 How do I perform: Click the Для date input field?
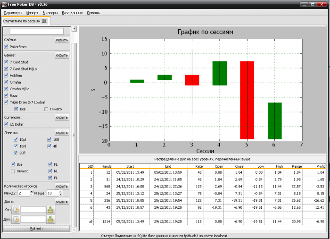tap(33, 219)
